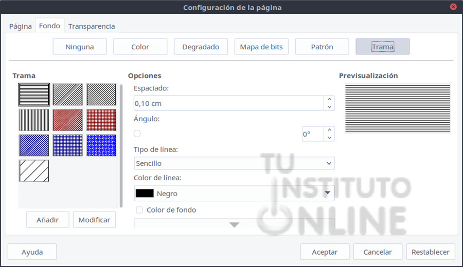The image size is (463, 267).
Task: Select the black vertical lines hatch thumbnail
Action: tap(34, 120)
